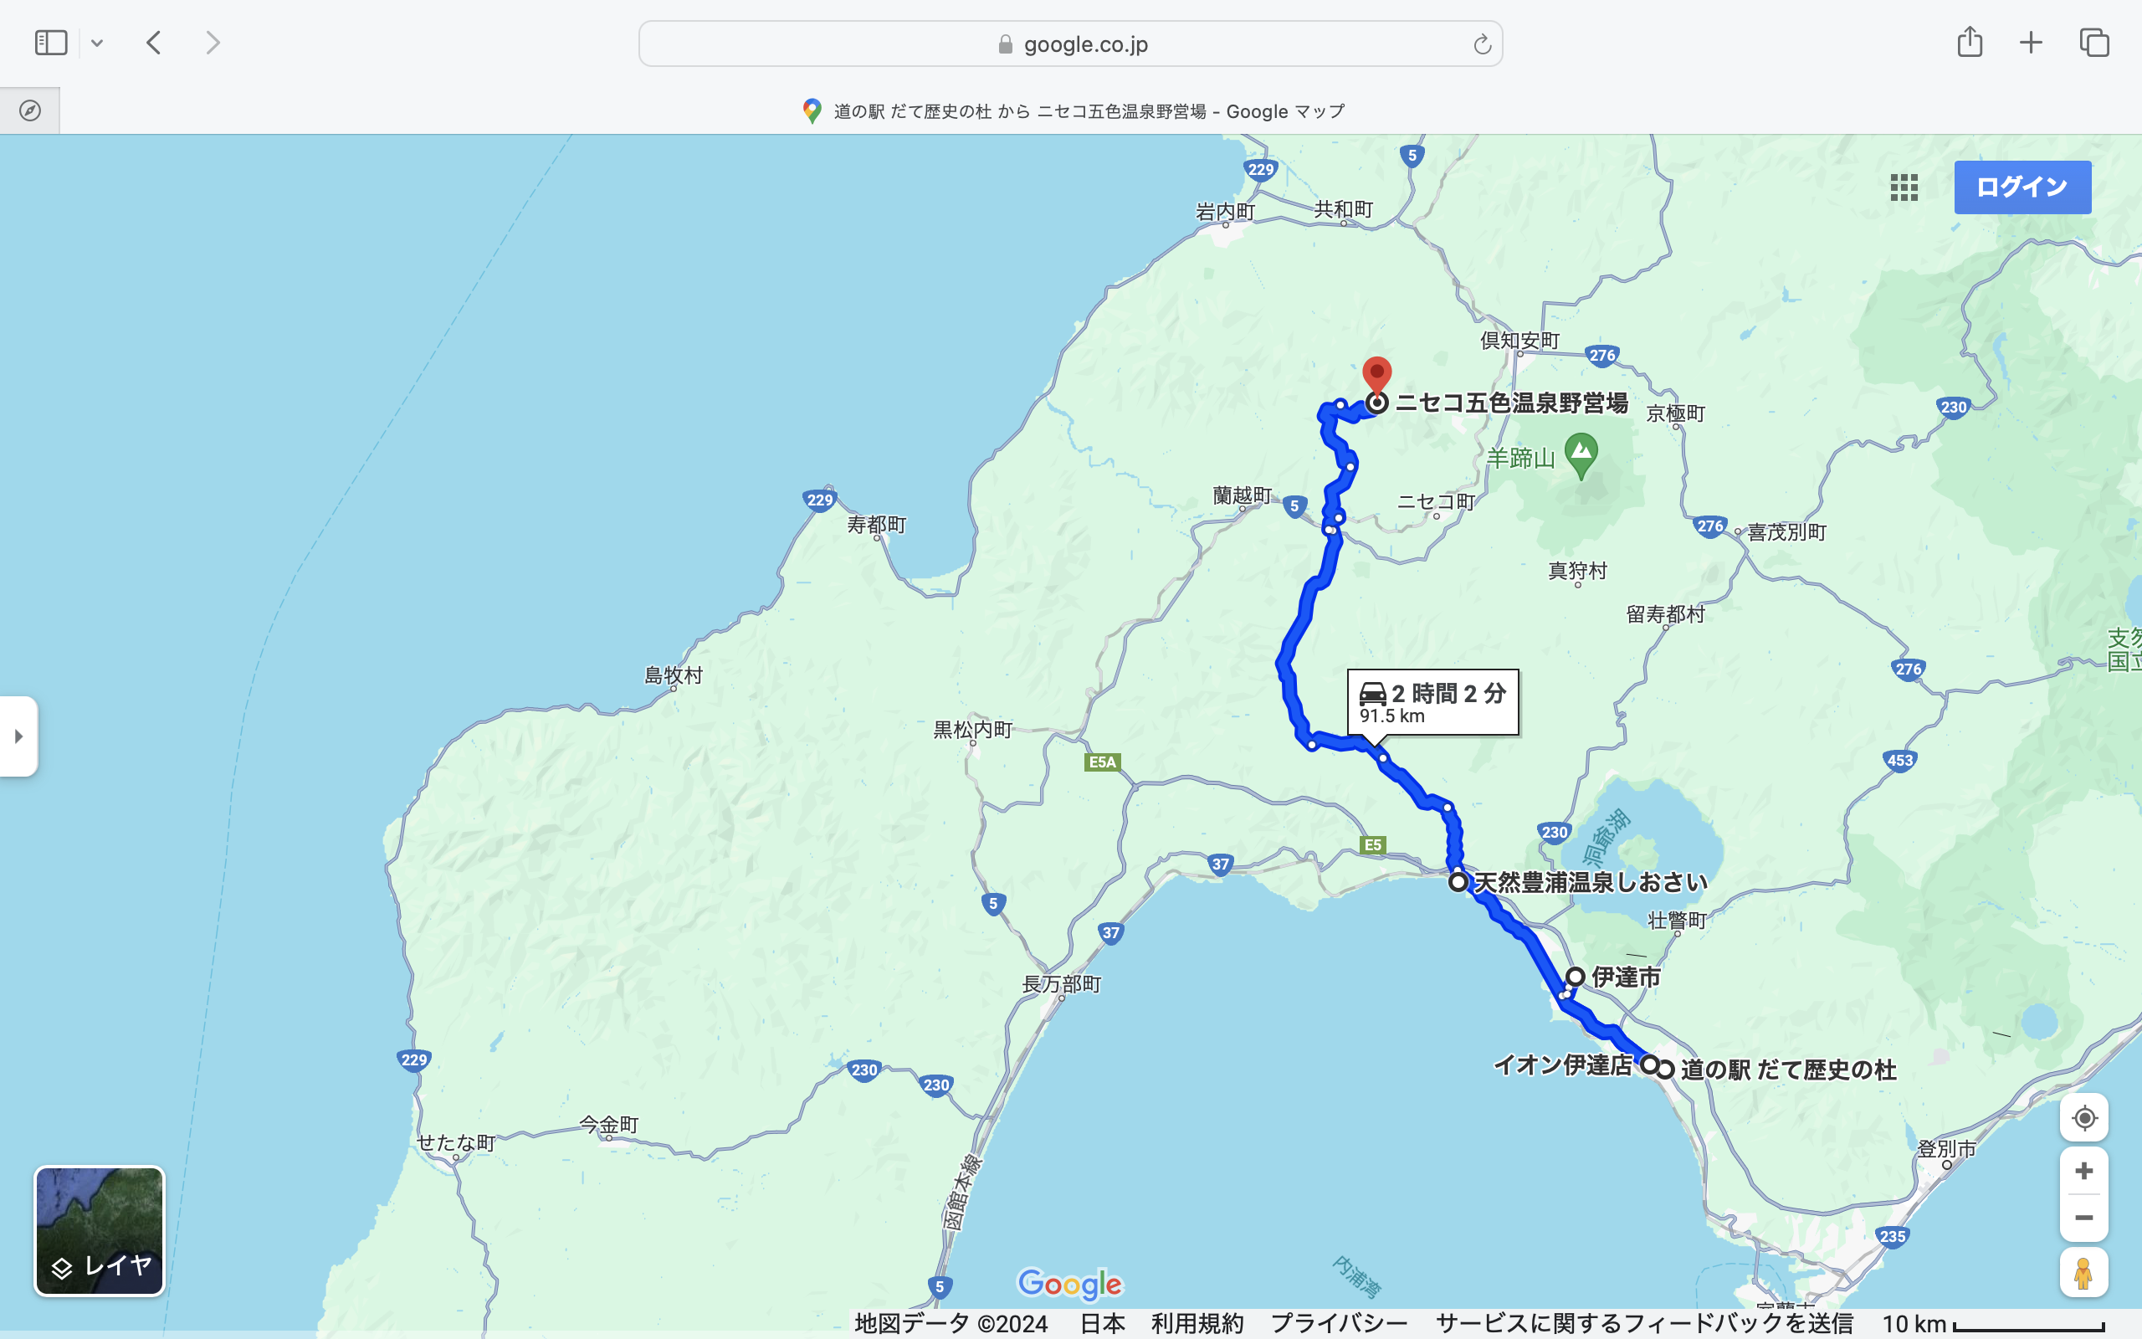The width and height of the screenshot is (2142, 1339).
Task: Zoom in with the plus button
Action: [x=2083, y=1171]
